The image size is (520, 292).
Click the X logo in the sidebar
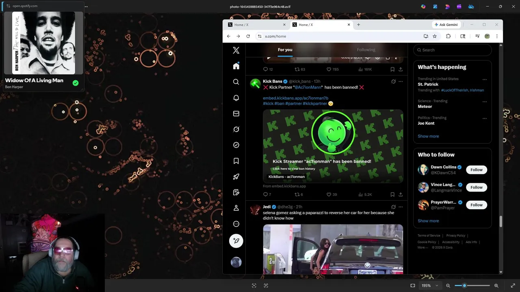click(236, 50)
